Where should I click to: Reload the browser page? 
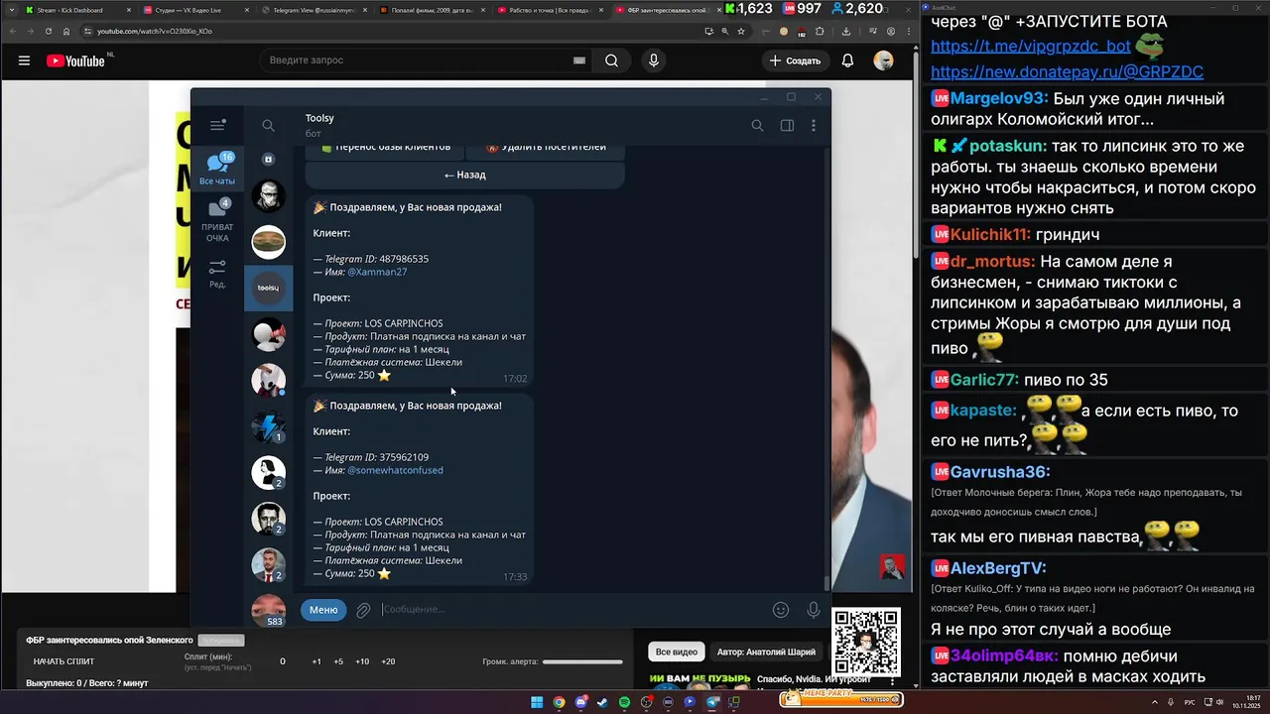(x=48, y=31)
